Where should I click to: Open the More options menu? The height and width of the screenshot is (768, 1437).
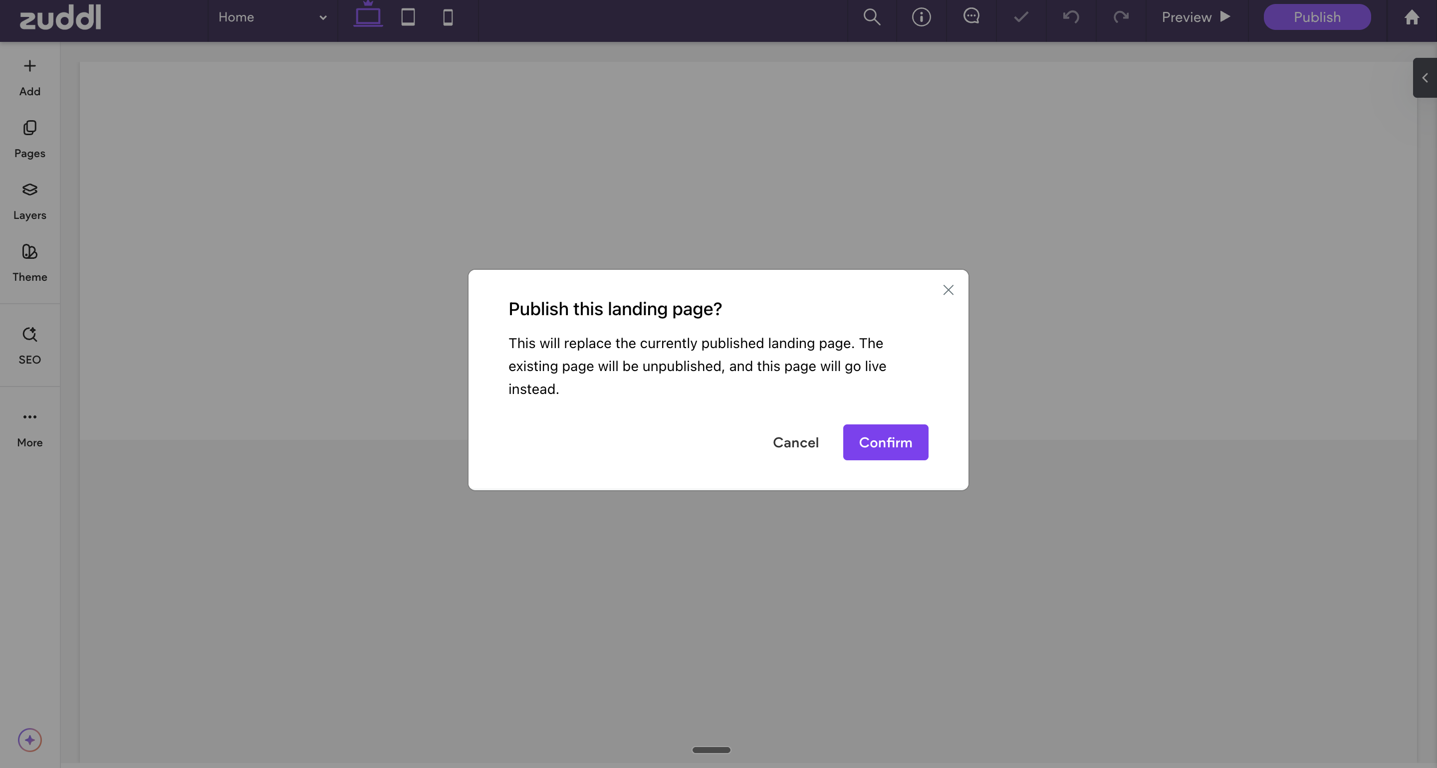tap(29, 428)
